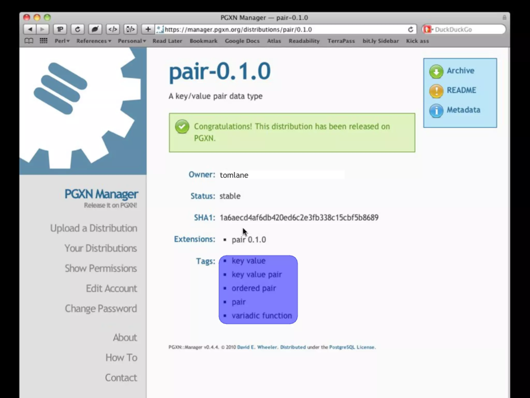Expand the Personal bookmarks folder

[132, 41]
